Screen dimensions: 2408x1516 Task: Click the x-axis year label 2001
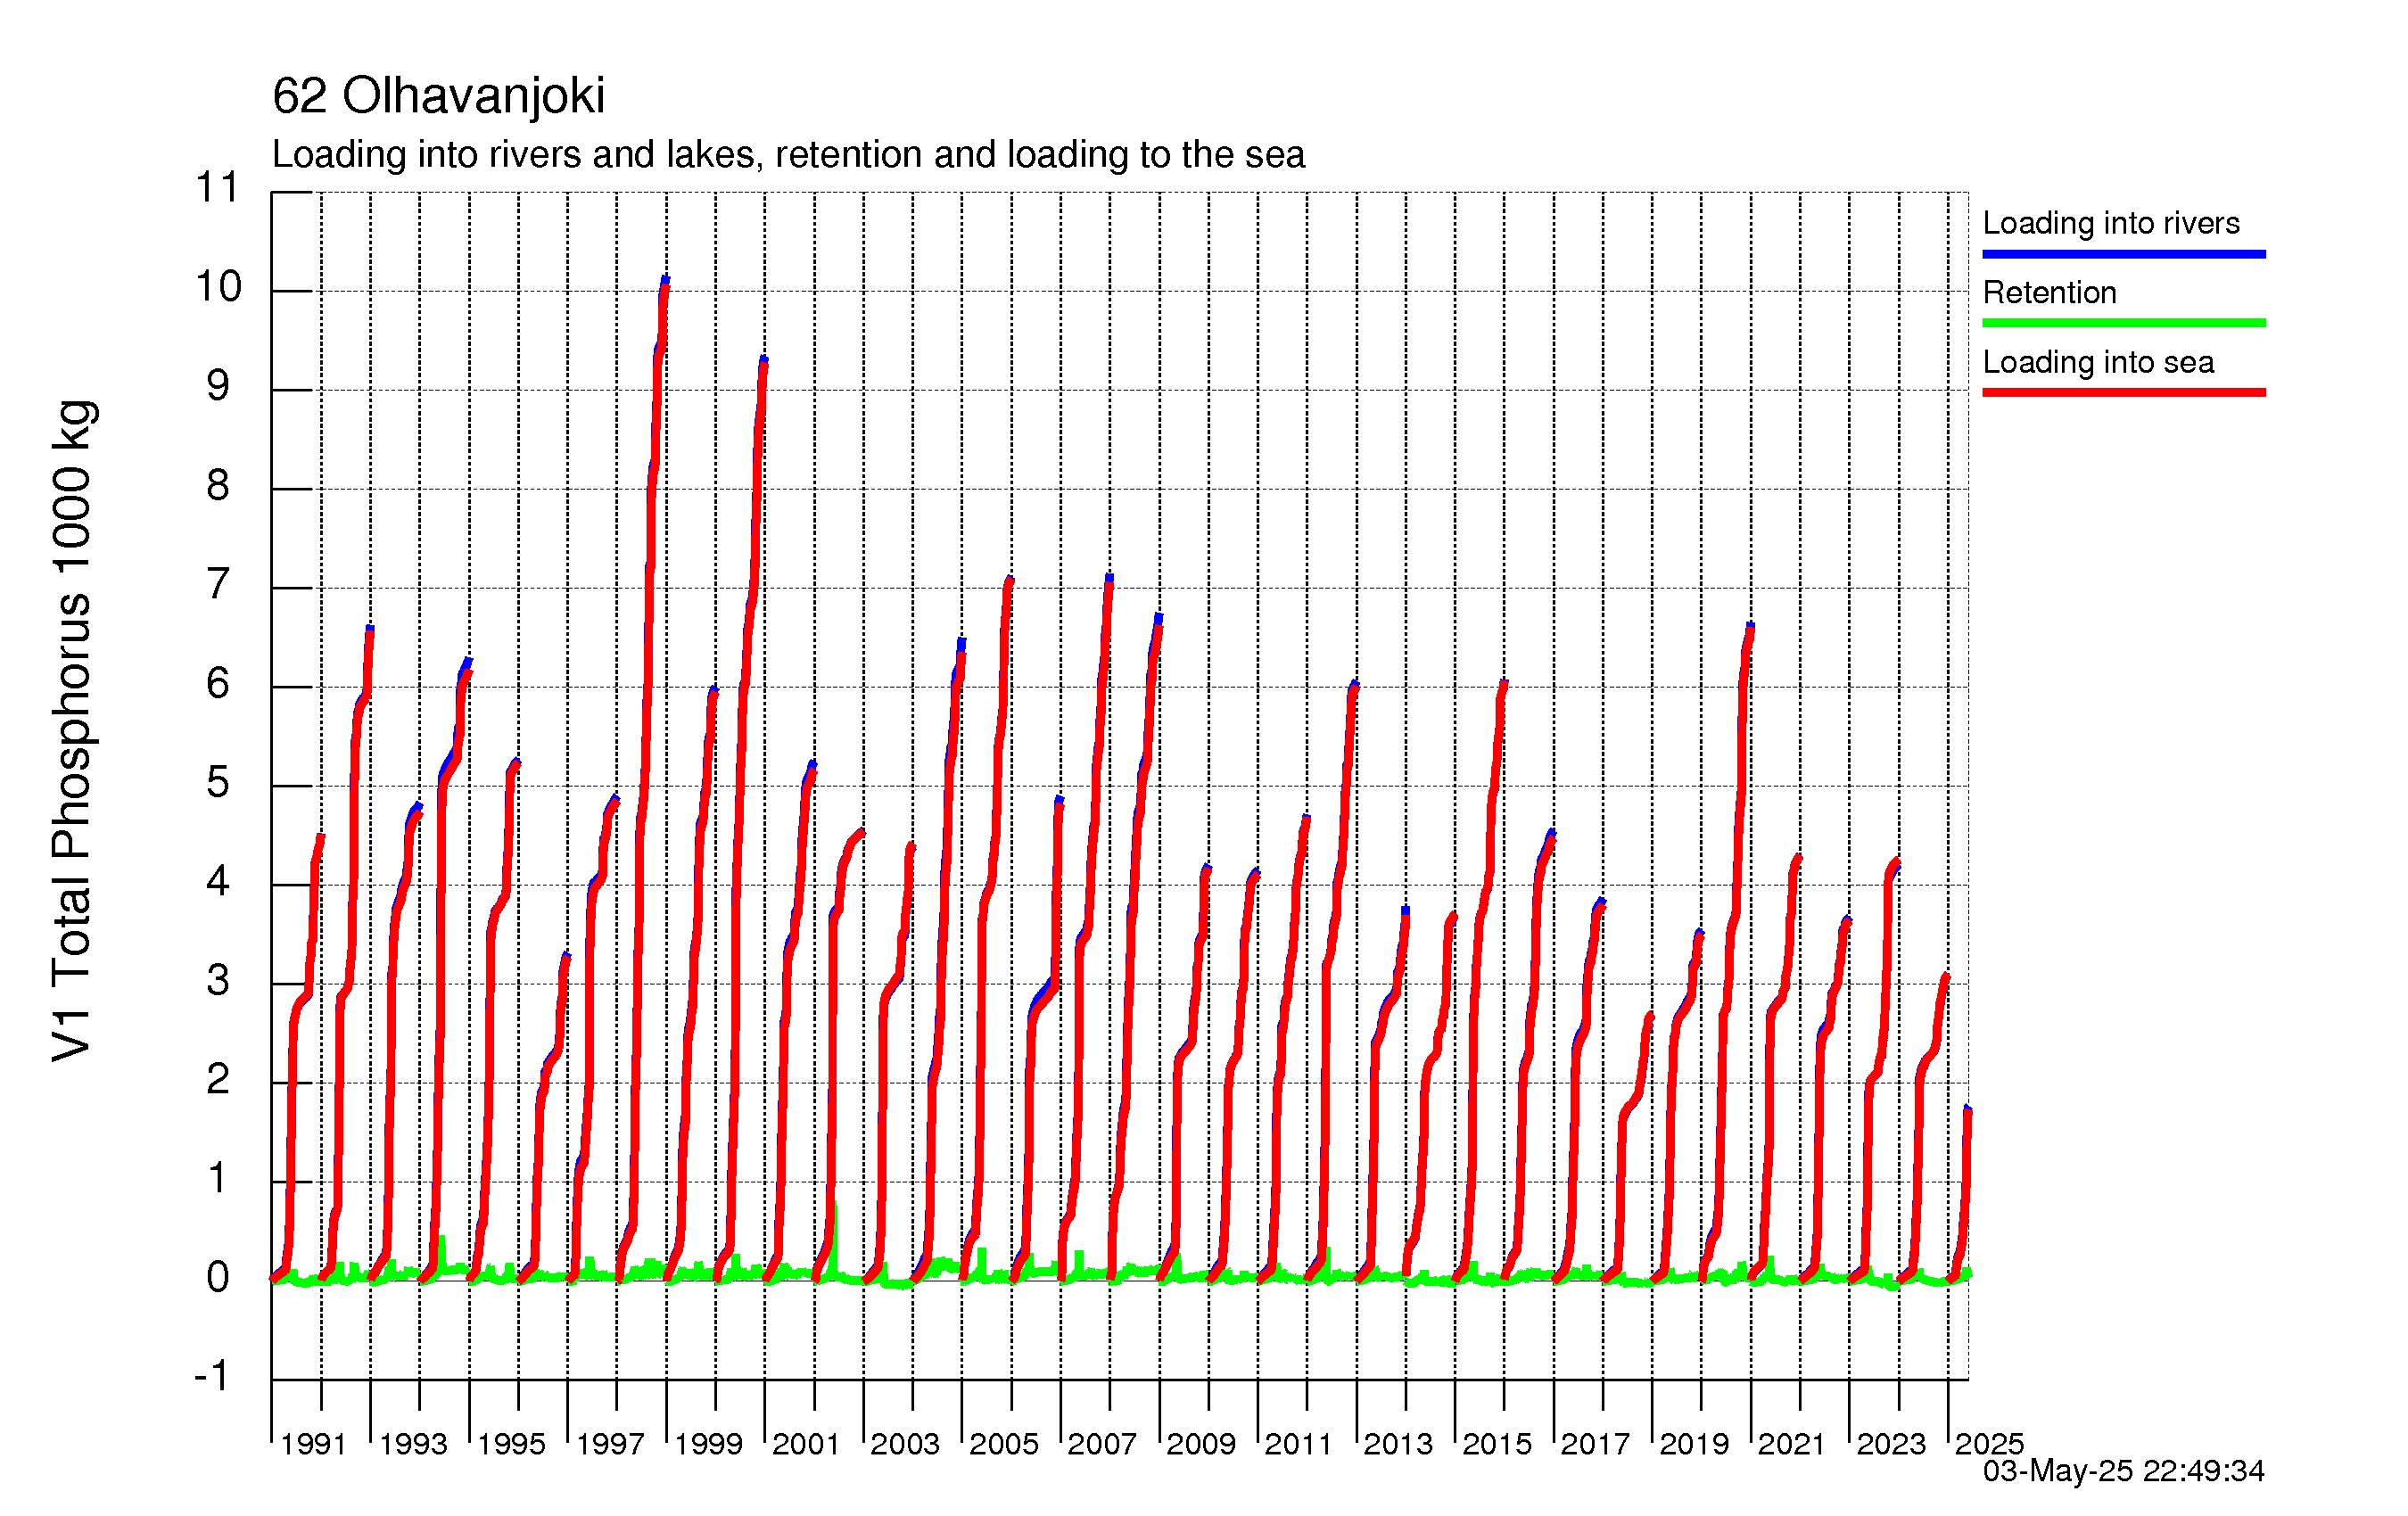(x=806, y=1444)
